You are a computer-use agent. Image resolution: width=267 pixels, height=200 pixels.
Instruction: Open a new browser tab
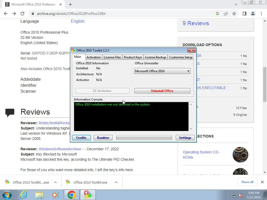70,4
